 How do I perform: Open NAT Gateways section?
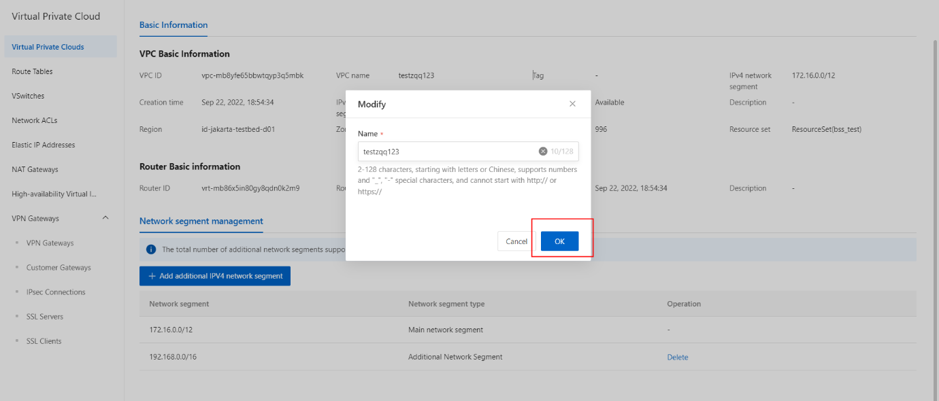35,169
